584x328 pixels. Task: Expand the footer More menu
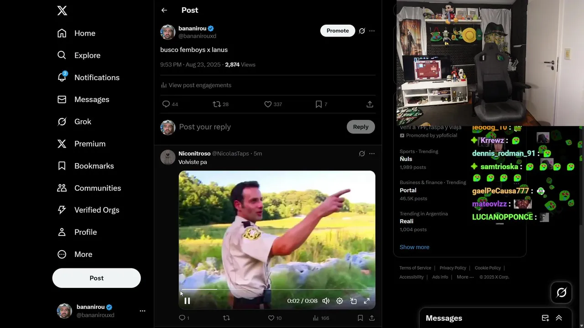(x=465, y=277)
